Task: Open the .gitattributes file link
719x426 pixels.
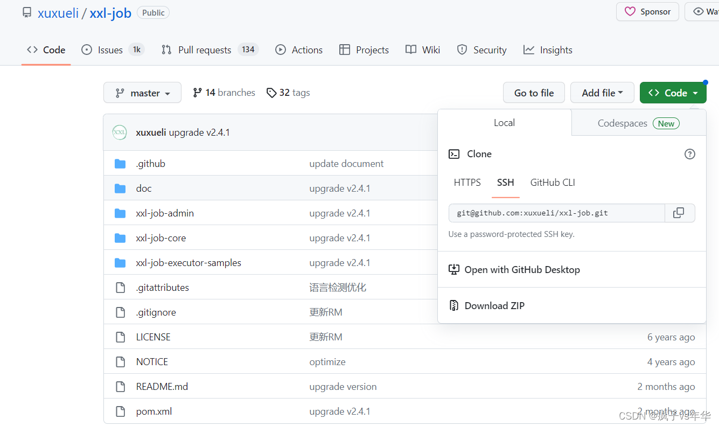Action: (x=162, y=288)
